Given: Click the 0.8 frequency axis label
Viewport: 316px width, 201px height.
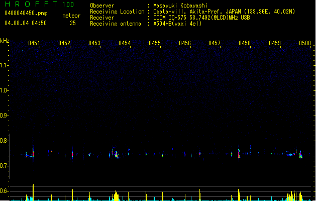Looking at the screenshot, I should pyautogui.click(x=5, y=141).
